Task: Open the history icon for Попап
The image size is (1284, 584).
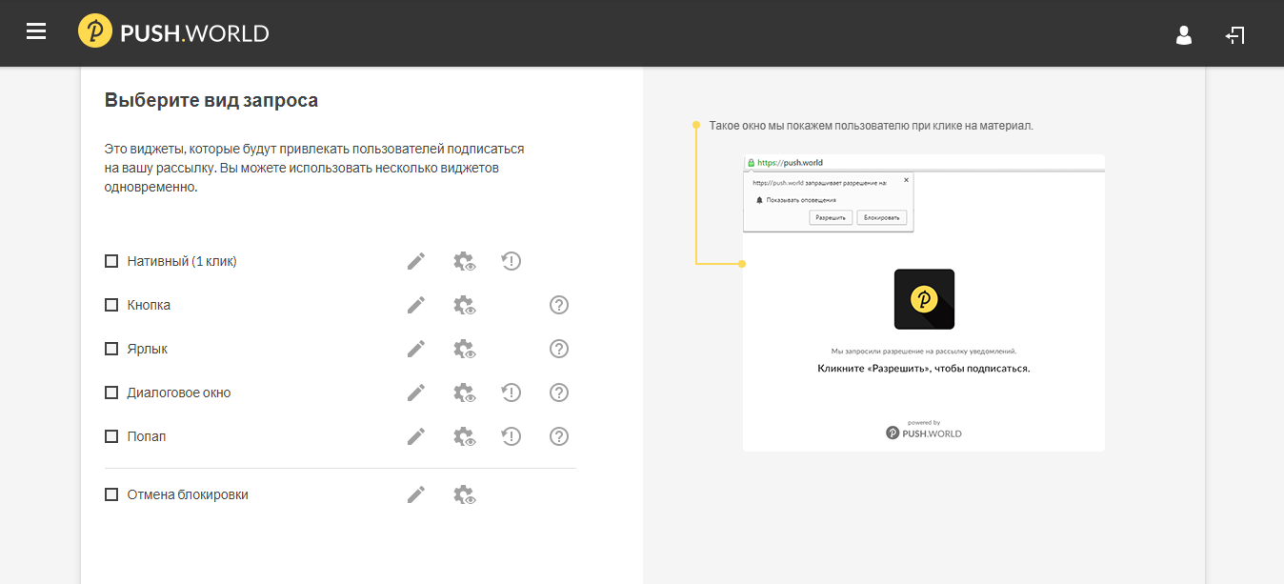Action: tap(512, 436)
